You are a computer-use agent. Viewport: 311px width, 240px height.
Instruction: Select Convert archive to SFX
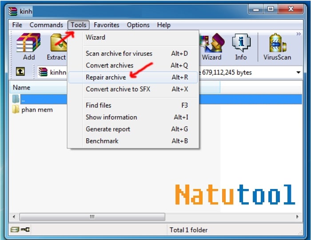click(118, 89)
